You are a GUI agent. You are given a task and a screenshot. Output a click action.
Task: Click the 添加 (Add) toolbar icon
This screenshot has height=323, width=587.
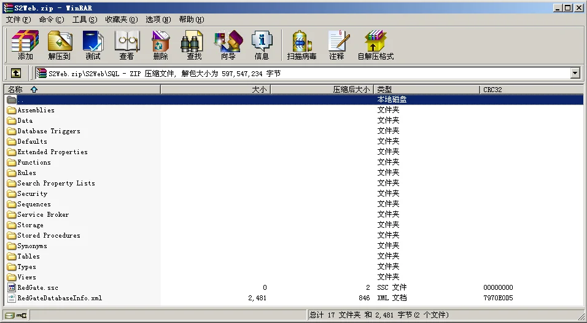pyautogui.click(x=25, y=45)
